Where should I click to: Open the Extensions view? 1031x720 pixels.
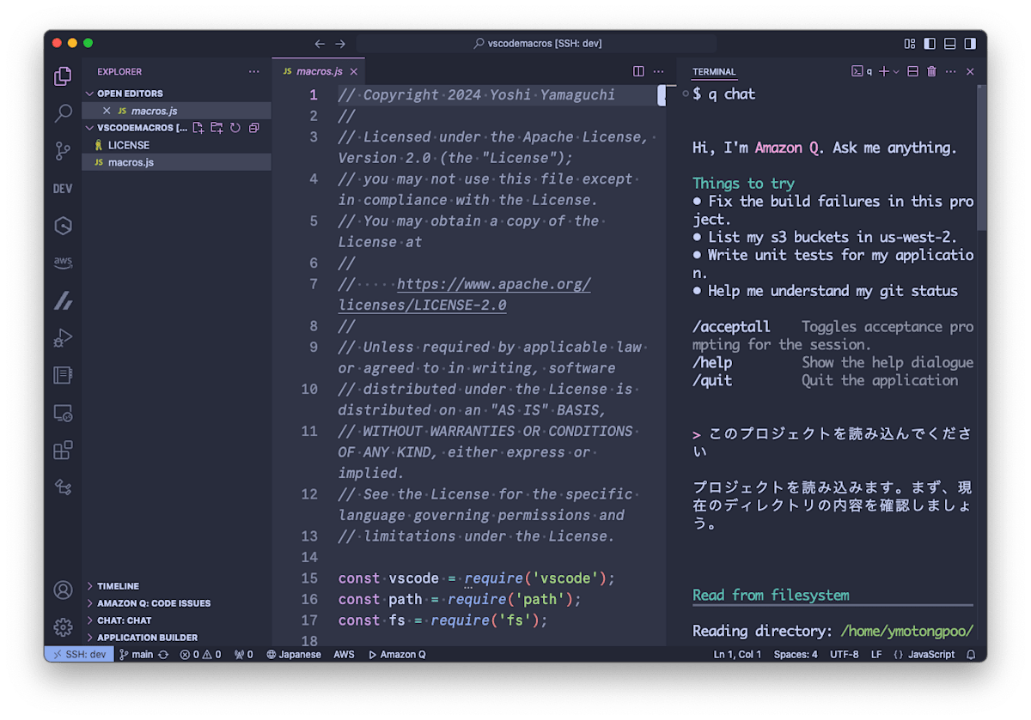pyautogui.click(x=63, y=450)
